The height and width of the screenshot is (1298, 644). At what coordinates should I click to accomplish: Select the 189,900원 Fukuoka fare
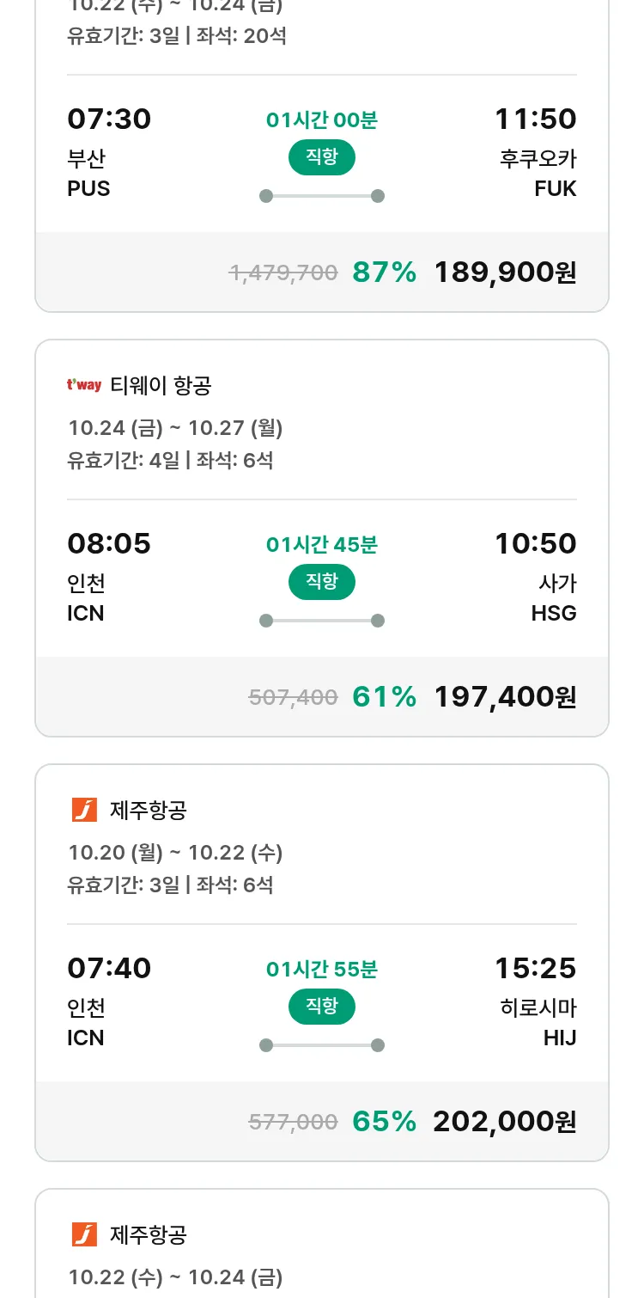(505, 272)
